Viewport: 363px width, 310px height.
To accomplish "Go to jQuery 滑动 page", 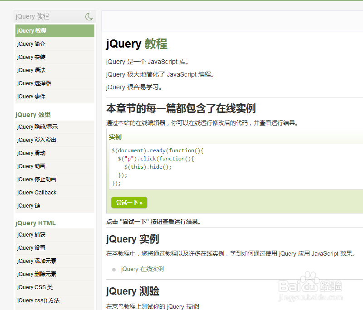I will click(55, 153).
